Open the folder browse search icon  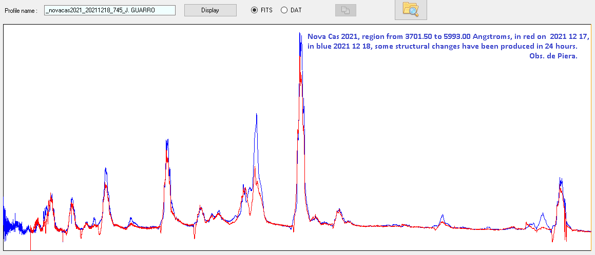[410, 10]
